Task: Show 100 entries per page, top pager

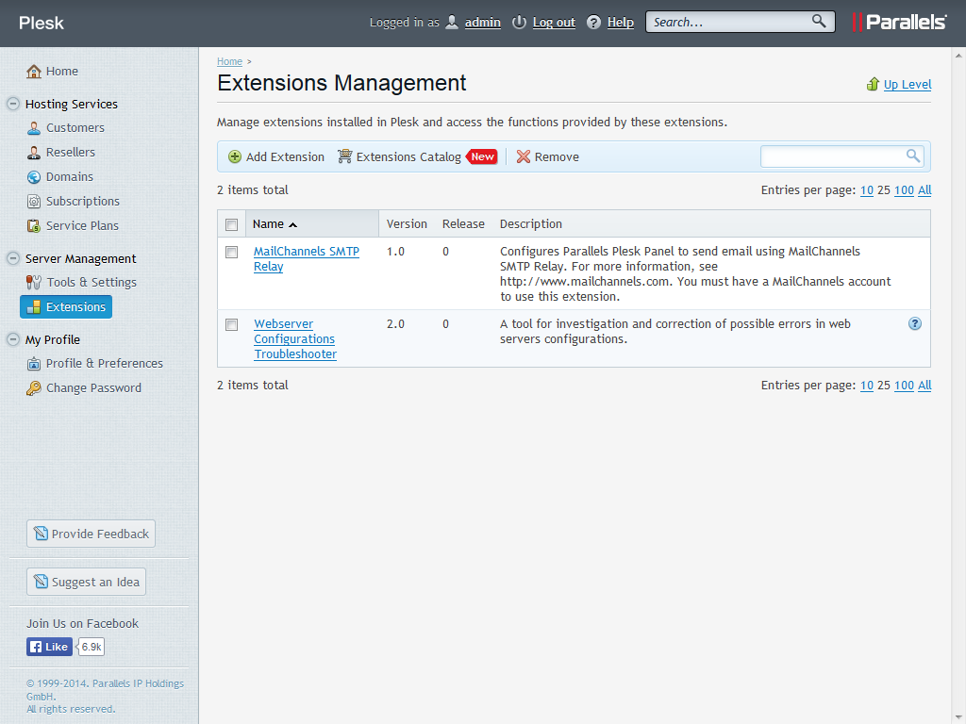Action: [x=904, y=190]
